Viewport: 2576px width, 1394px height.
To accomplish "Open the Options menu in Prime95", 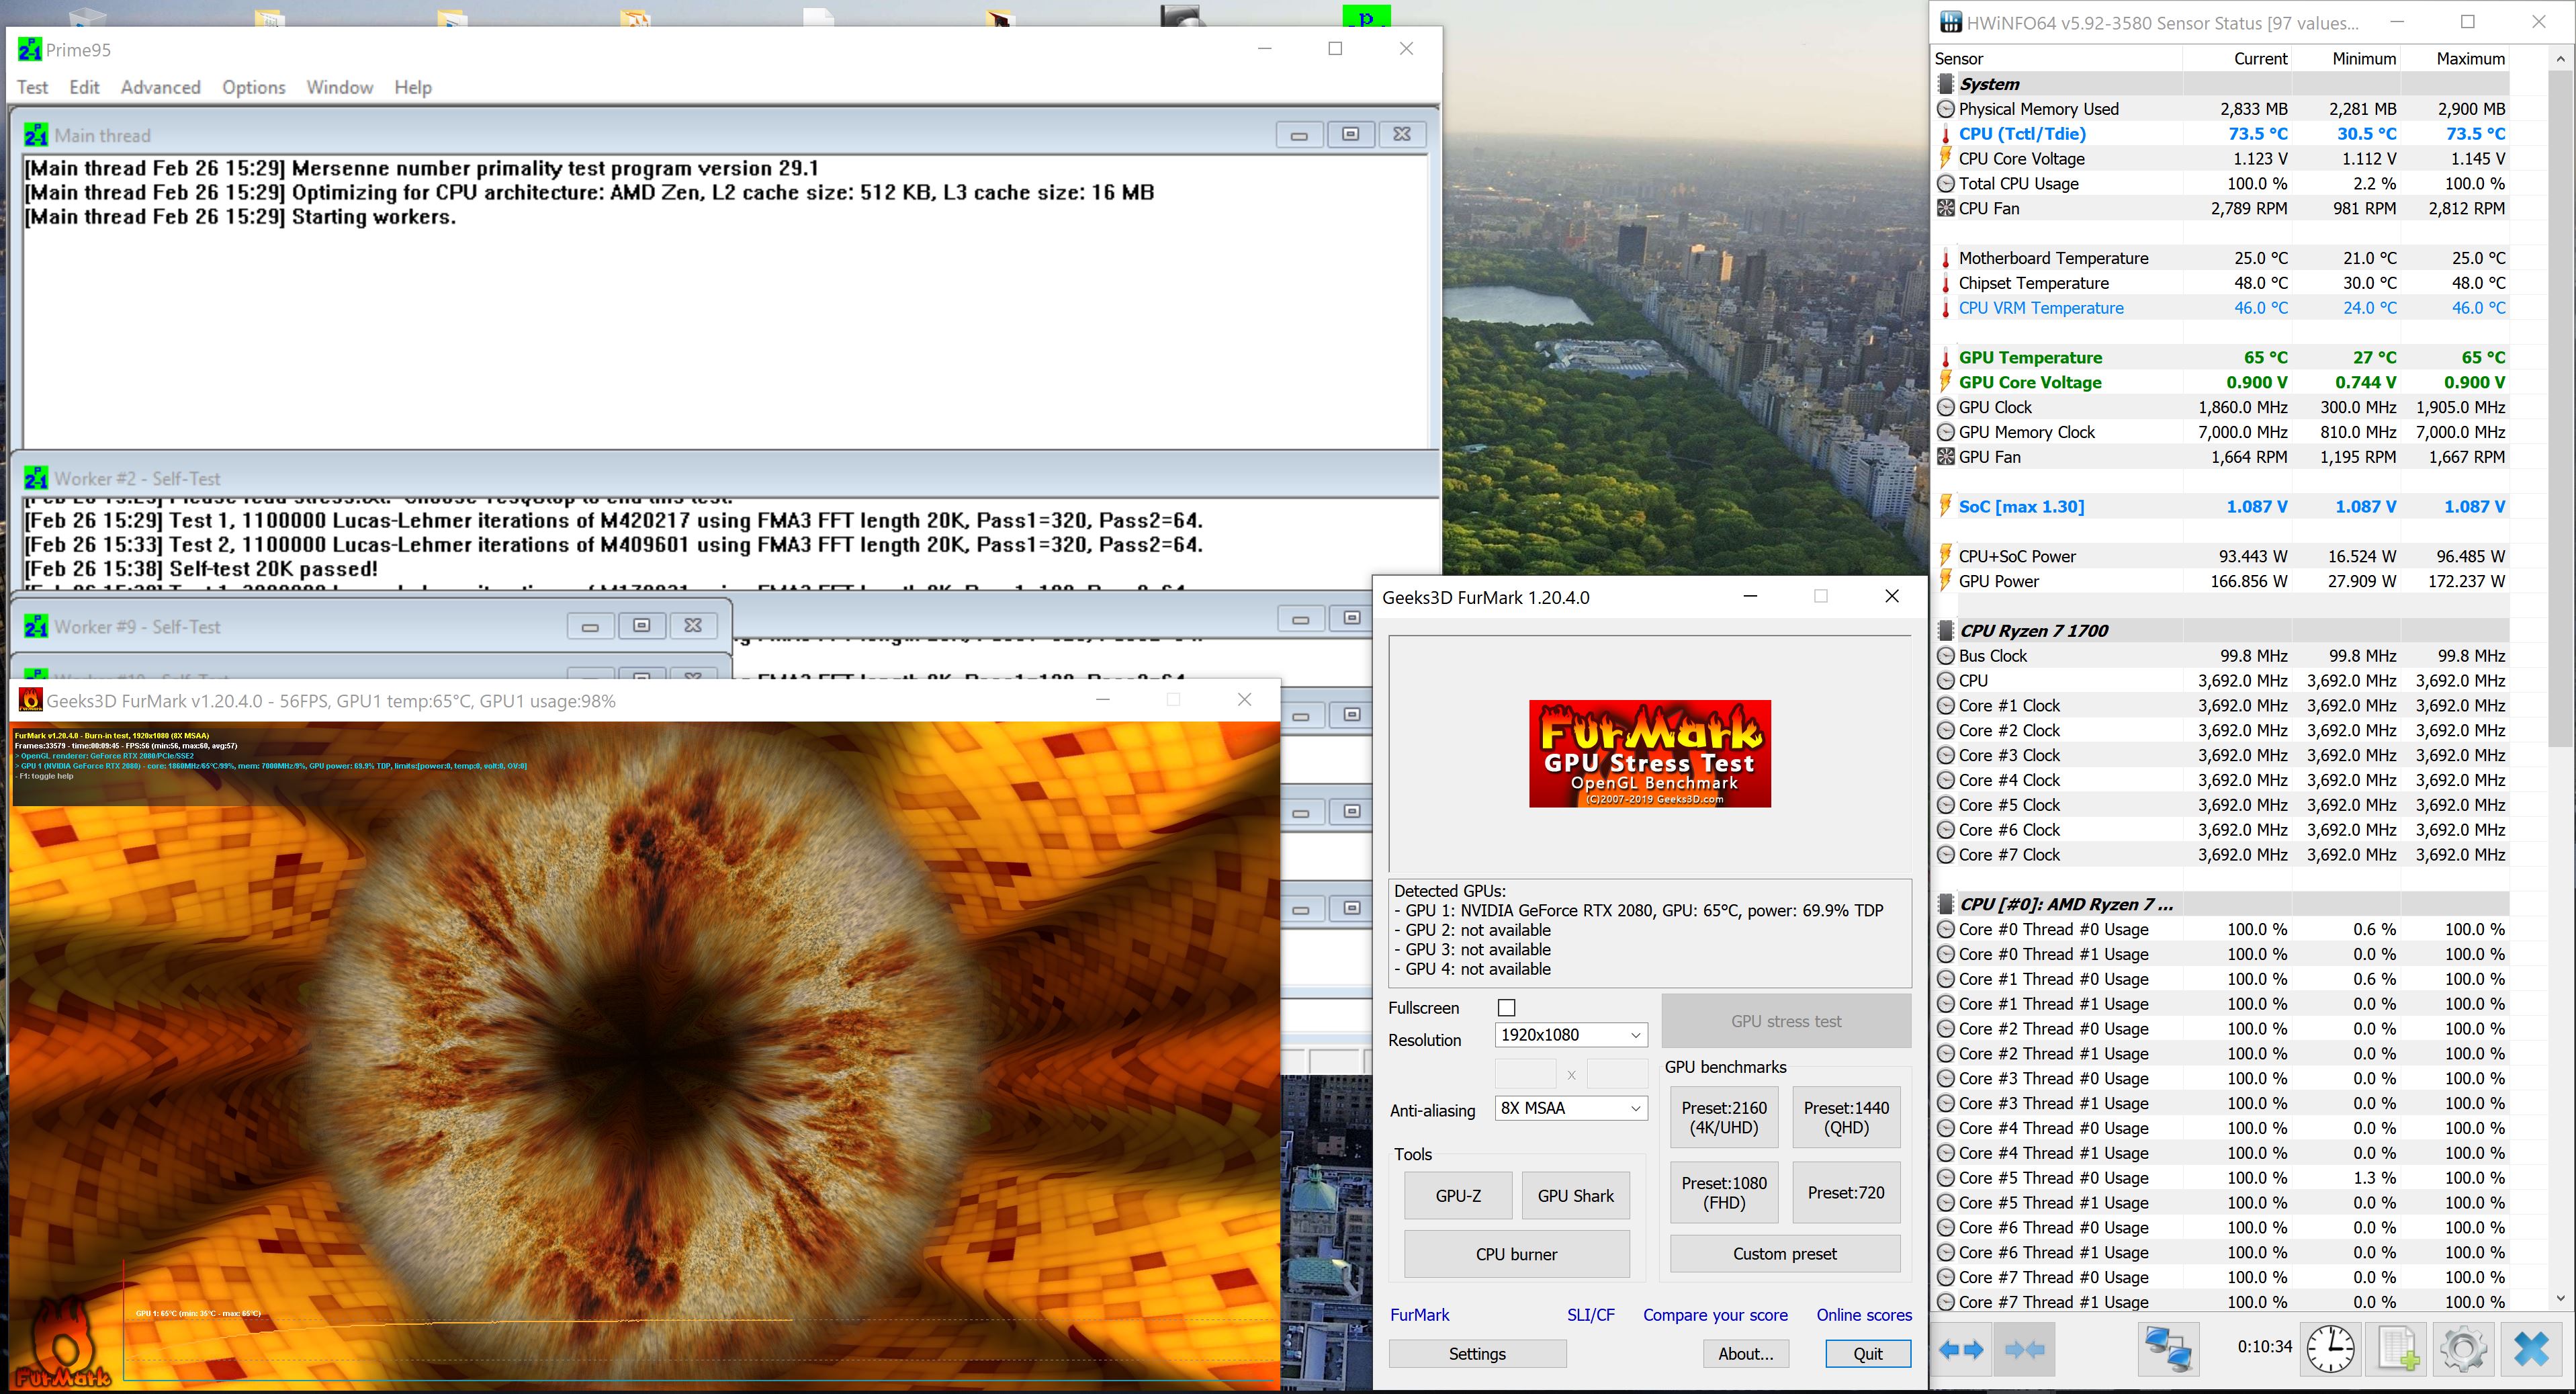I will pyautogui.click(x=253, y=87).
